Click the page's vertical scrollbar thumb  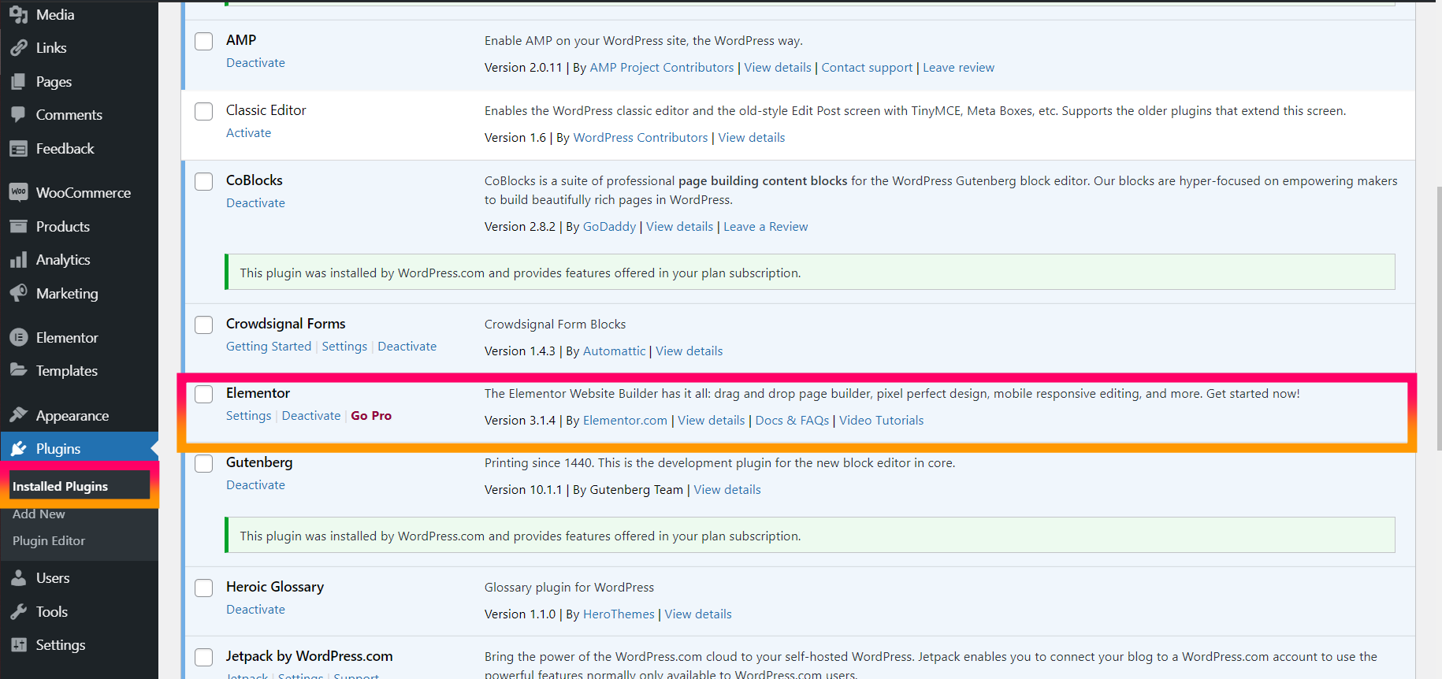coord(1439,319)
